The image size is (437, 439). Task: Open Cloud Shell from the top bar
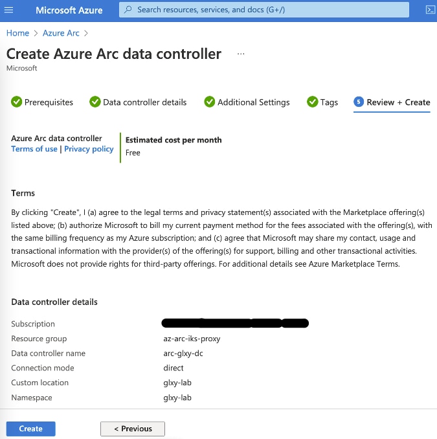point(430,10)
